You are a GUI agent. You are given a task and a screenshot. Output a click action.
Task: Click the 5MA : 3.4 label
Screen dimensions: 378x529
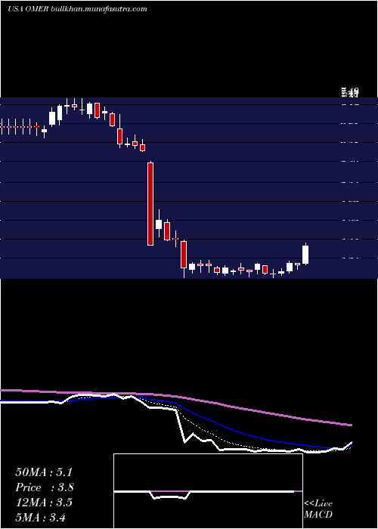(41, 517)
